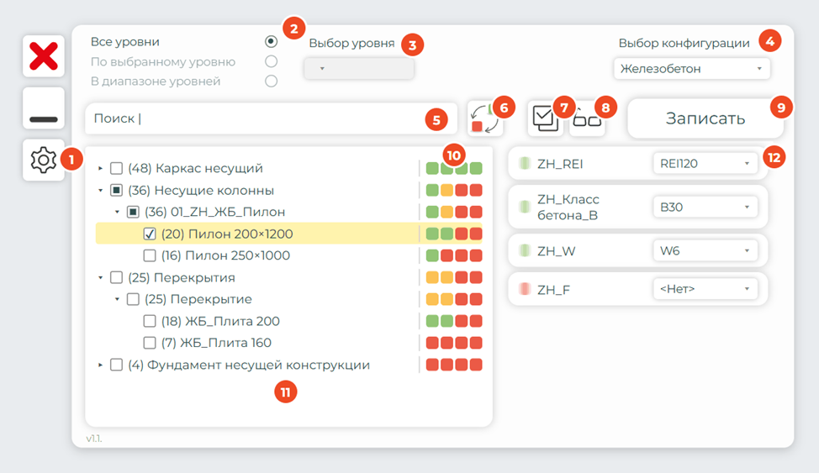Select the В диапазоне уровней radio button
The image size is (819, 473).
271,81
